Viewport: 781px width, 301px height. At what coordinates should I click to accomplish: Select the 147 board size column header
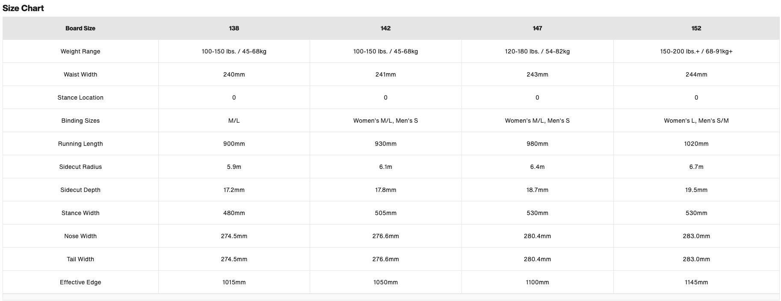pyautogui.click(x=537, y=28)
